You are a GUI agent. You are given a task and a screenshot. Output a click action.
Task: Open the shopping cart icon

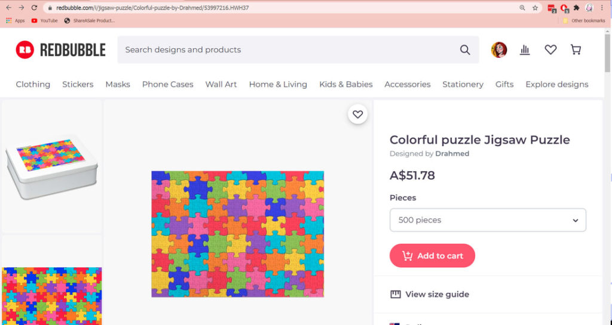point(576,50)
